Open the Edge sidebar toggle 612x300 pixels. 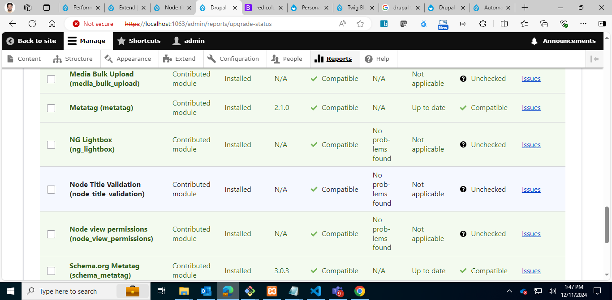pyautogui.click(x=602, y=24)
